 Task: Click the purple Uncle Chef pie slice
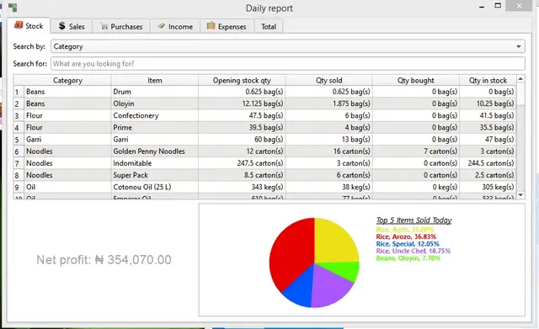point(330,287)
